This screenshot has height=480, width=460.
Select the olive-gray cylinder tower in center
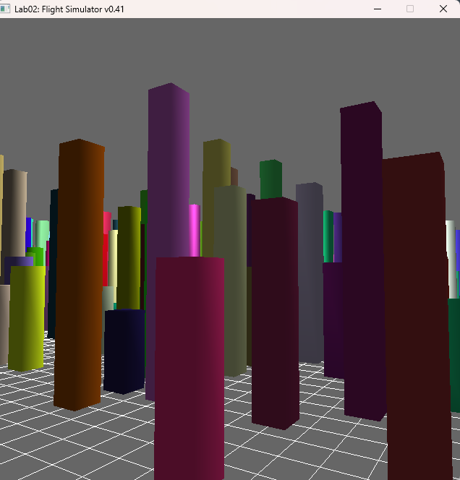(x=230, y=282)
